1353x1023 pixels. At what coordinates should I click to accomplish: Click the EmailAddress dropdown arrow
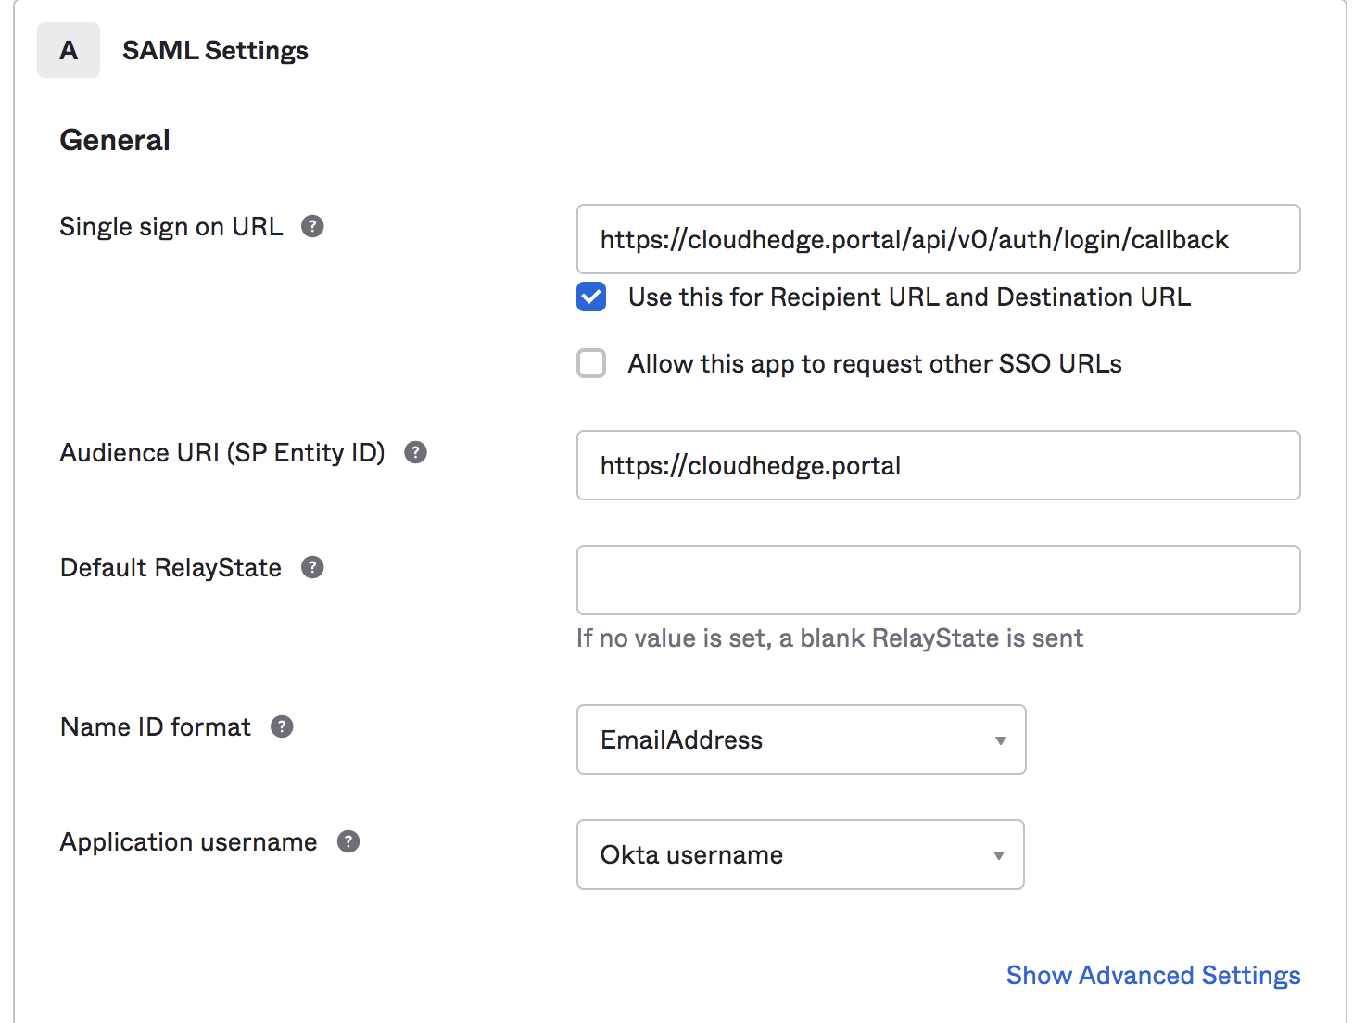[x=1000, y=739]
